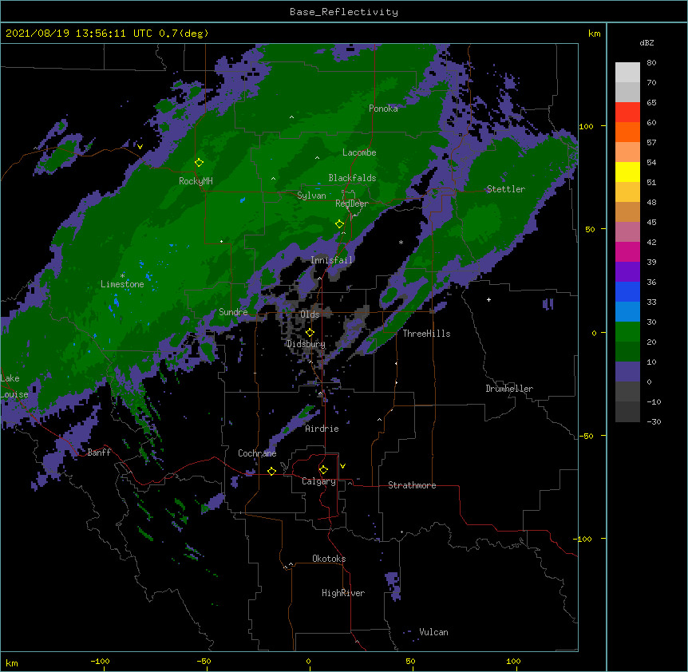Click the red legend swatch below 65 dBZ
This screenshot has width=688, height=672.
(627, 112)
